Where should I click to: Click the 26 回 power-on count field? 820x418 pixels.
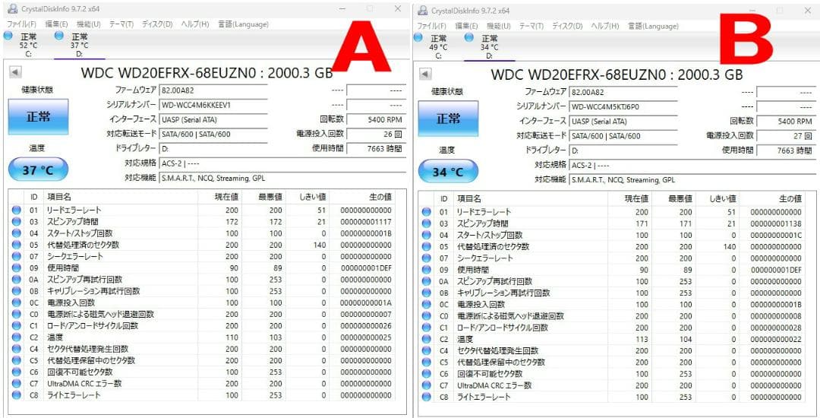coord(376,134)
